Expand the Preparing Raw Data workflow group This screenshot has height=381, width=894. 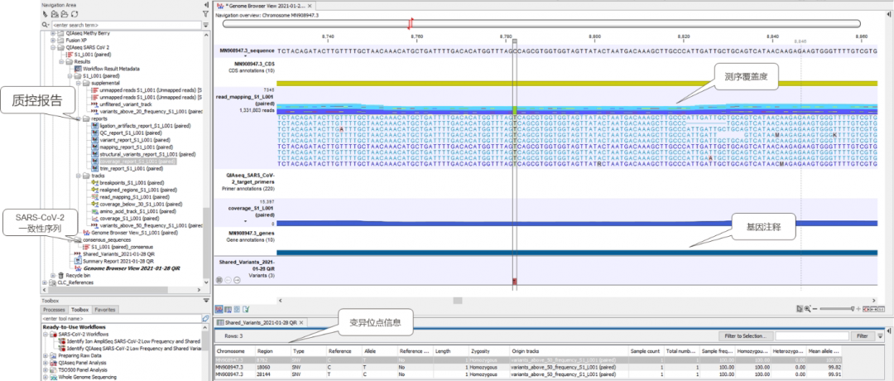(45, 354)
